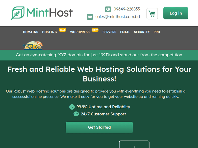The height and width of the screenshot is (148, 198).
Task: Select the Email navigation item
Action: 125,32
